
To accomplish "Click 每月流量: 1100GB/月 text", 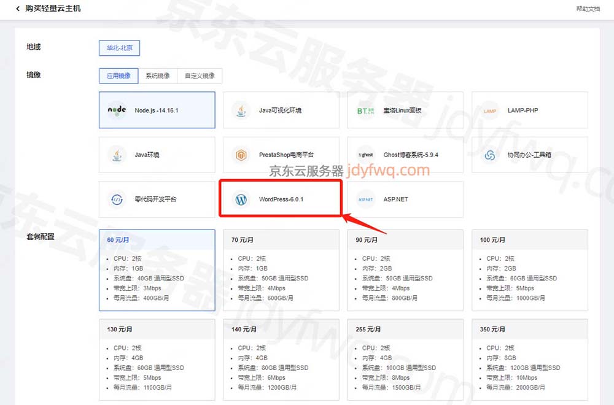I will point(143,387).
